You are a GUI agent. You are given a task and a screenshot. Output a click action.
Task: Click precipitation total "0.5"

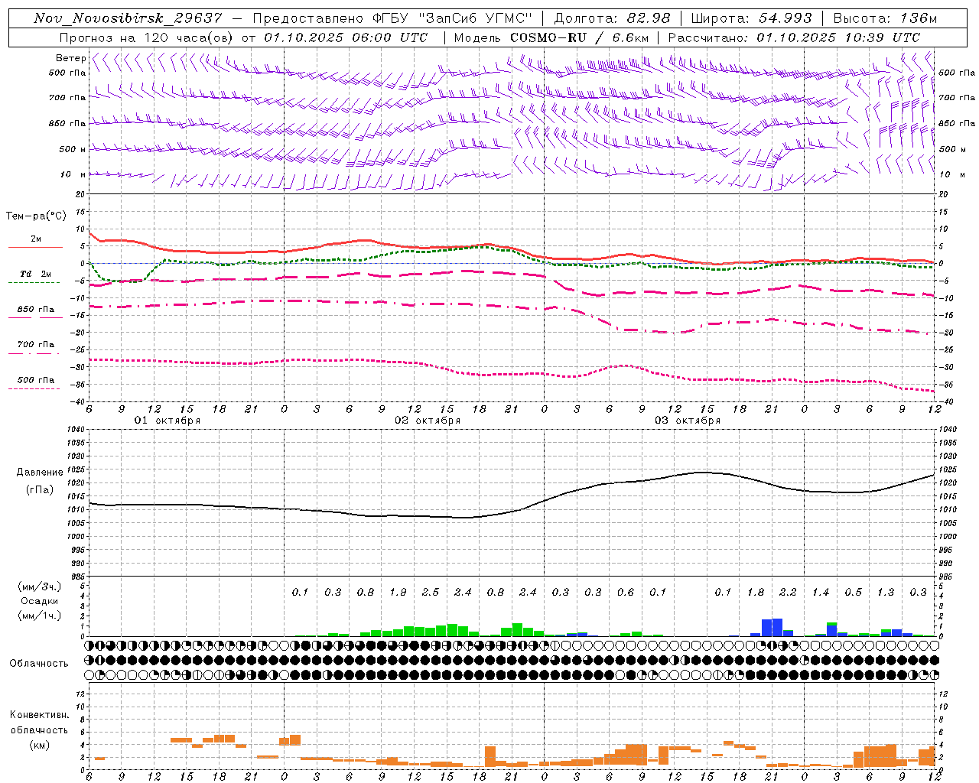[853, 592]
